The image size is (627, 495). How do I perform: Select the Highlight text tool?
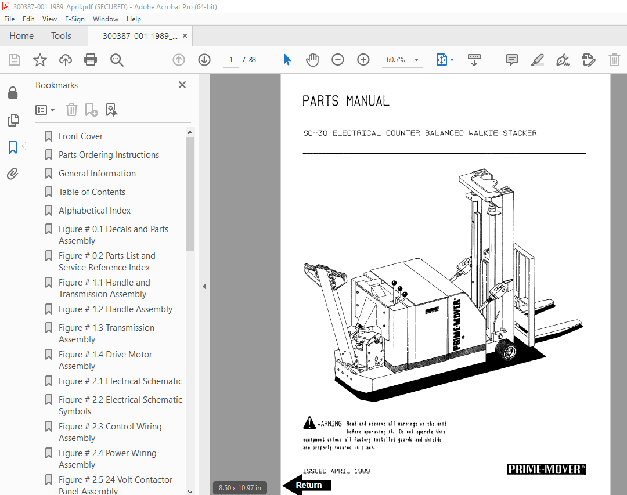pyautogui.click(x=537, y=59)
